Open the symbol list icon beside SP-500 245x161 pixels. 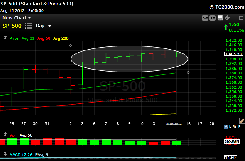point(28,26)
